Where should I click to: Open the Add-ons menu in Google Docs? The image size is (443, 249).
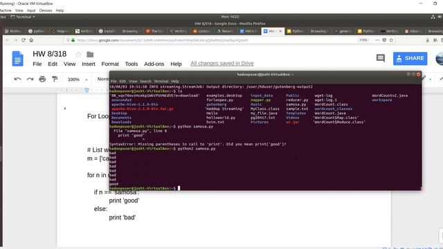pyautogui.click(x=154, y=64)
